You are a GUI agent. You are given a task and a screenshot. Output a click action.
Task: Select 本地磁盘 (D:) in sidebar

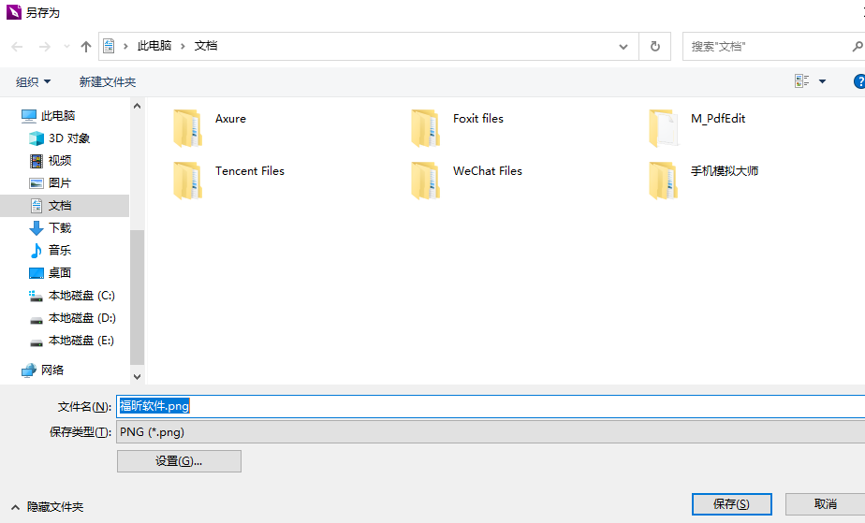[81, 318]
